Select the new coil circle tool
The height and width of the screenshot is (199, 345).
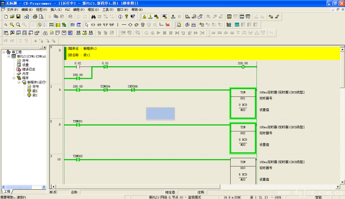(x=130, y=25)
